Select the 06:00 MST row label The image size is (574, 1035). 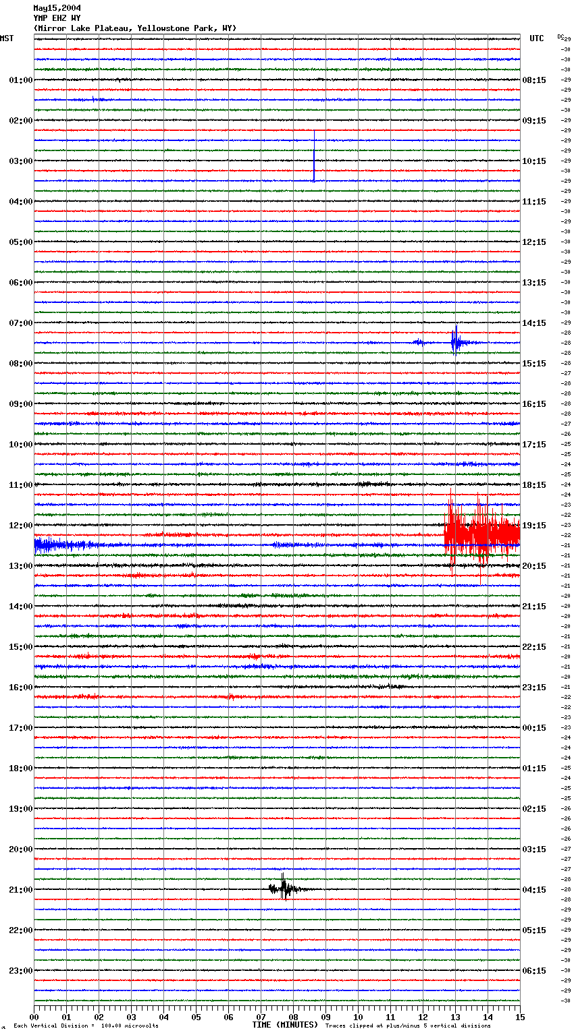tap(21, 283)
